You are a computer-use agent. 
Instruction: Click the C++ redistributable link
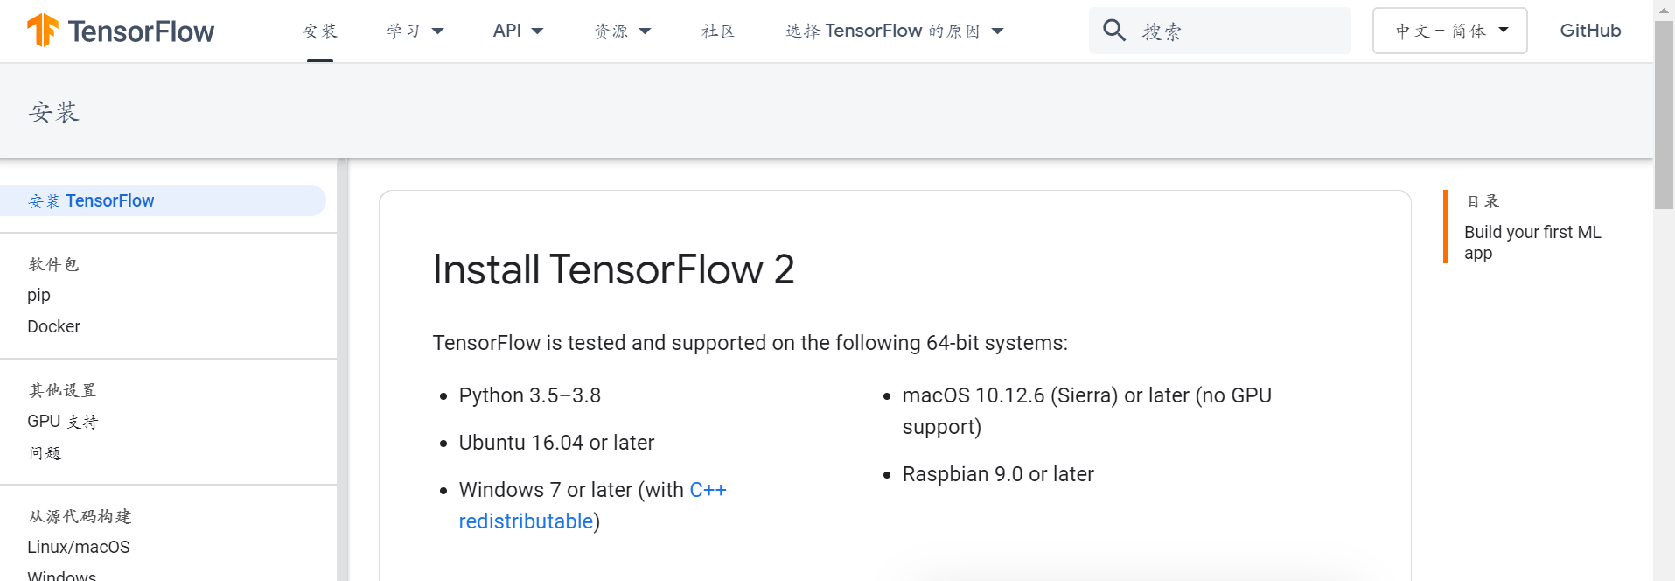591,505
